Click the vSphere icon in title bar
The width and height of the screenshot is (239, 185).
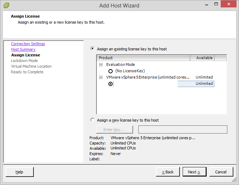pos(6,5)
